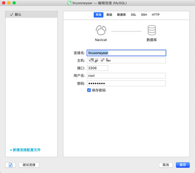
Task: Click the 取消 button
Action: pyautogui.click(x=166, y=165)
